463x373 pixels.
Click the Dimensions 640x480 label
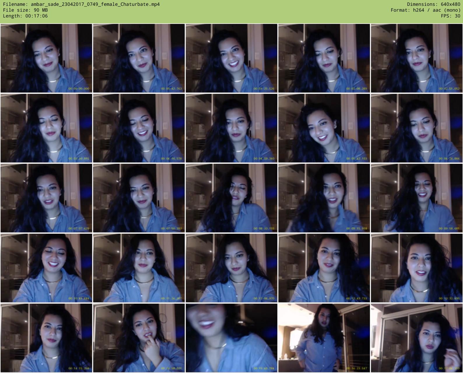point(434,4)
